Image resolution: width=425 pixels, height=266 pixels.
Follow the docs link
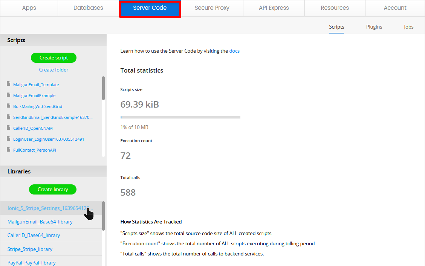(x=234, y=51)
